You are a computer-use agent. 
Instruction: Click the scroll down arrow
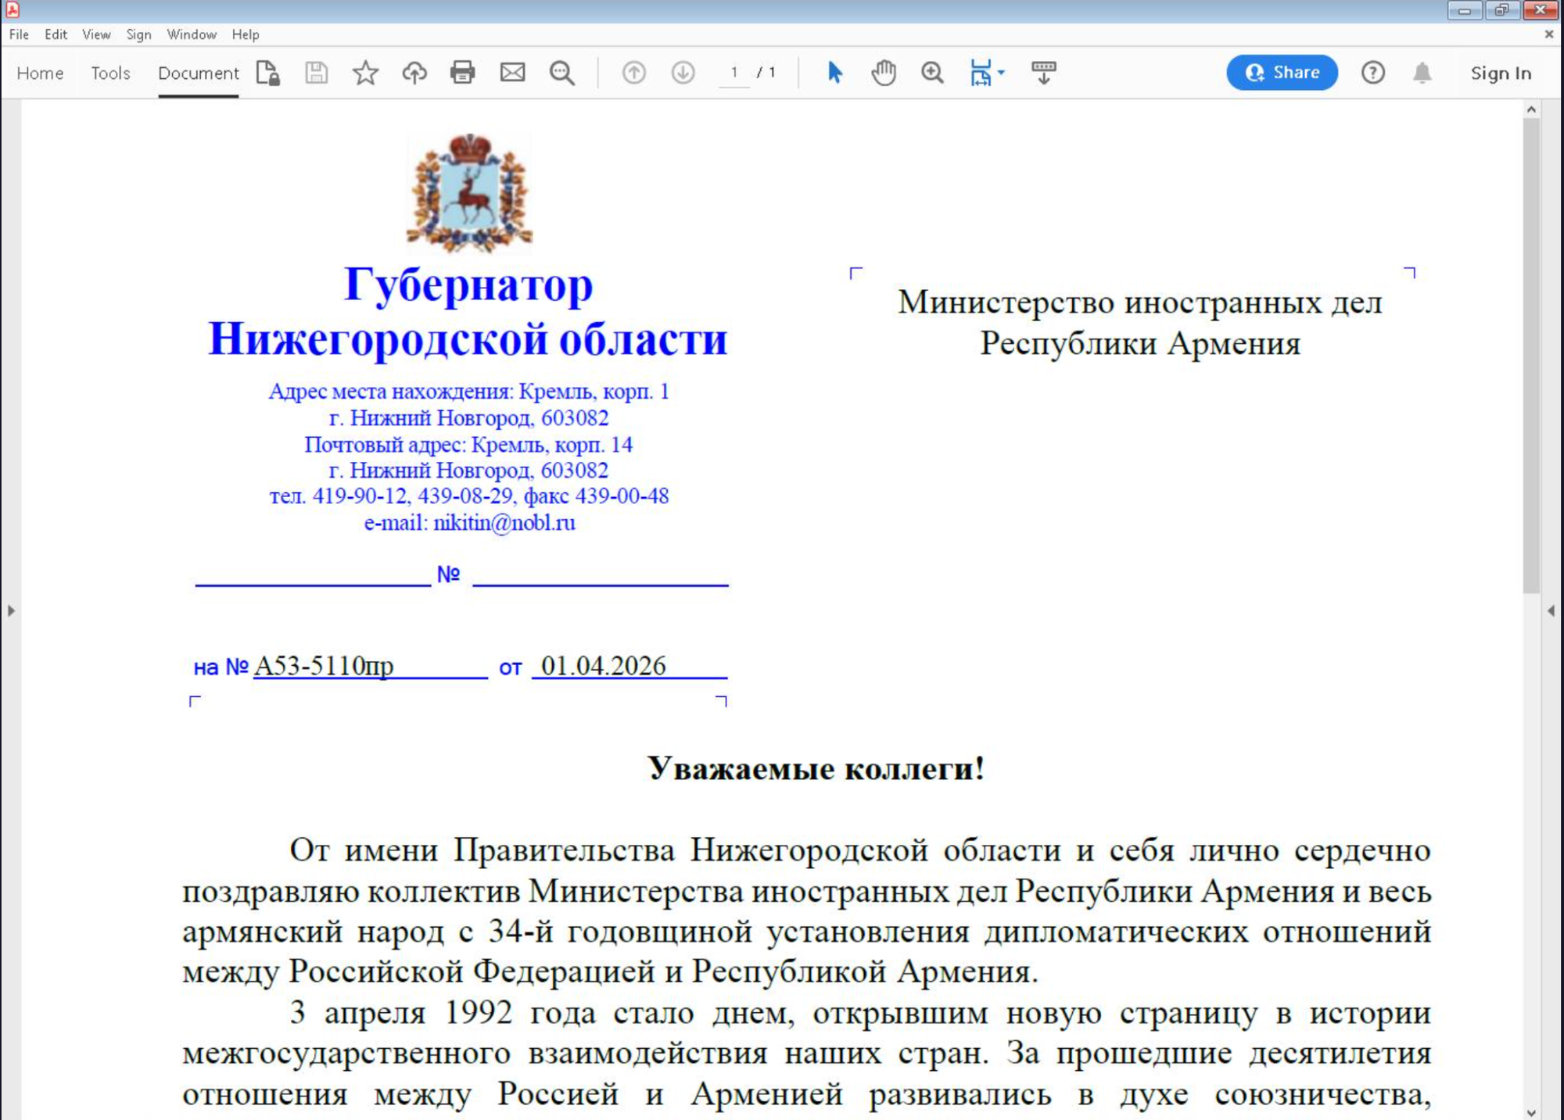coord(1531,1112)
